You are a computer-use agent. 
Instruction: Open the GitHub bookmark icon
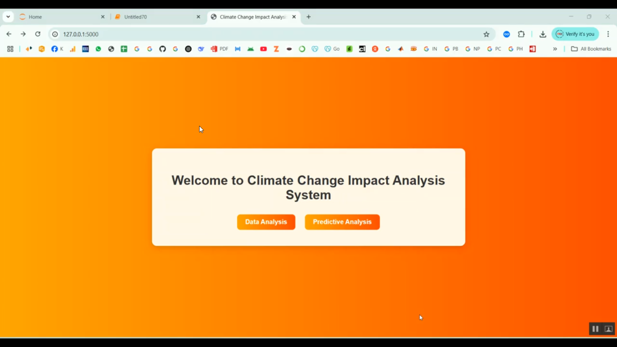click(162, 49)
